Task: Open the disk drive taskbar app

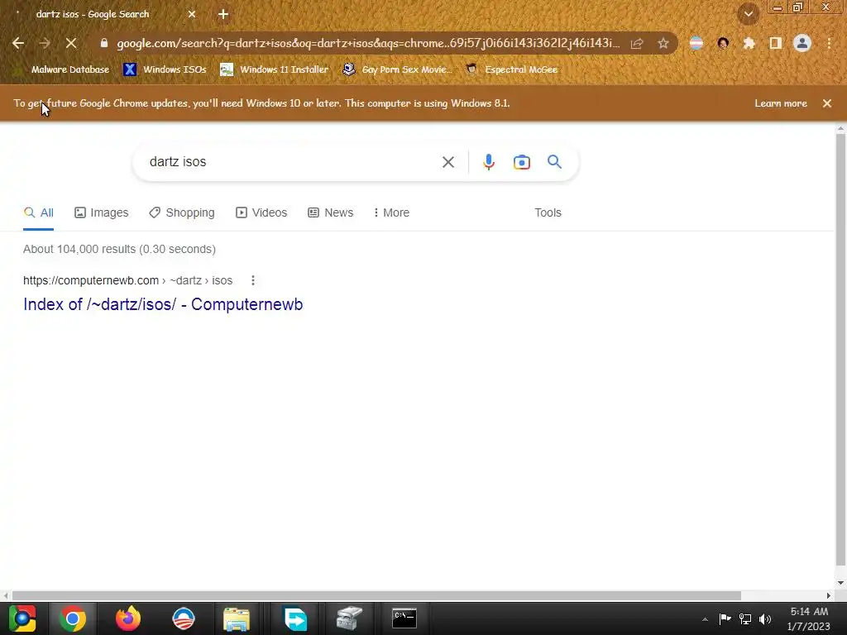Action: point(349,618)
